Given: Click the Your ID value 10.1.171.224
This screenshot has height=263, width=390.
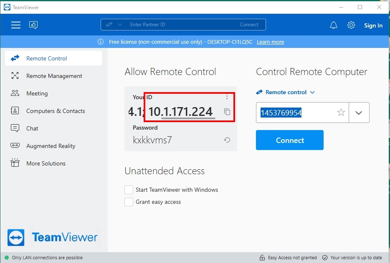Looking at the screenshot, I should pyautogui.click(x=180, y=112).
